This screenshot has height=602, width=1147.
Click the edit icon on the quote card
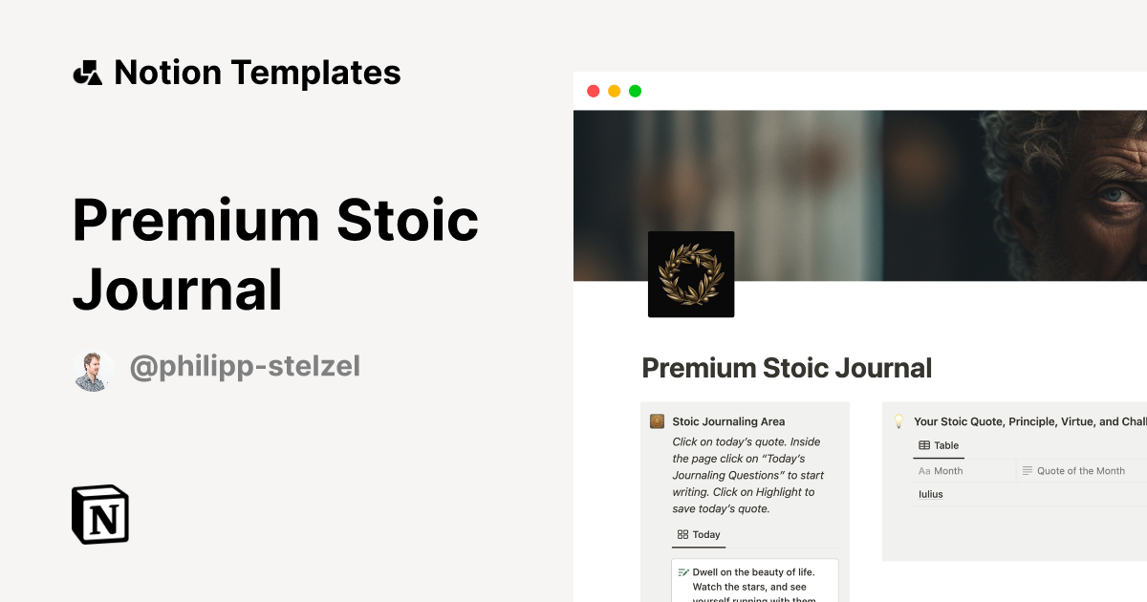point(683,572)
